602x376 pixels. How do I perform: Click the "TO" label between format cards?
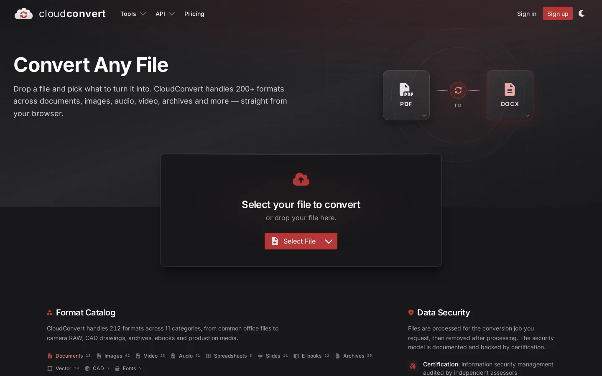458,105
